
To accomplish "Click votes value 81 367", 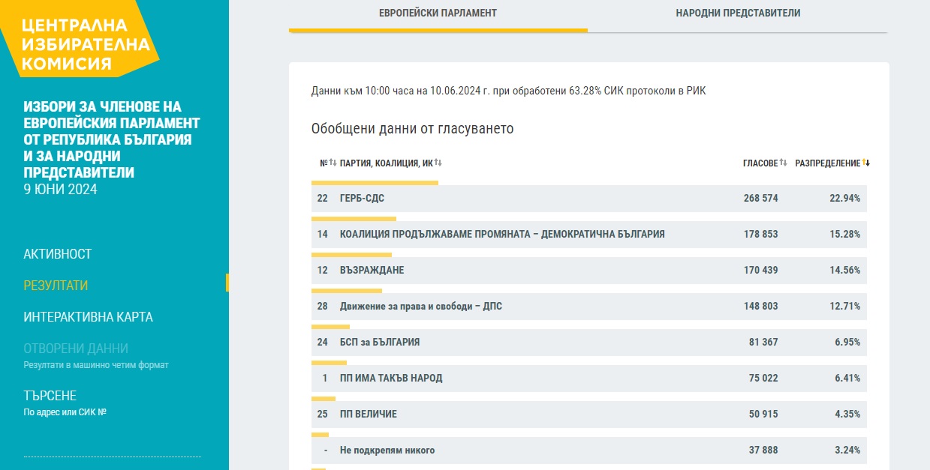I will tap(763, 343).
